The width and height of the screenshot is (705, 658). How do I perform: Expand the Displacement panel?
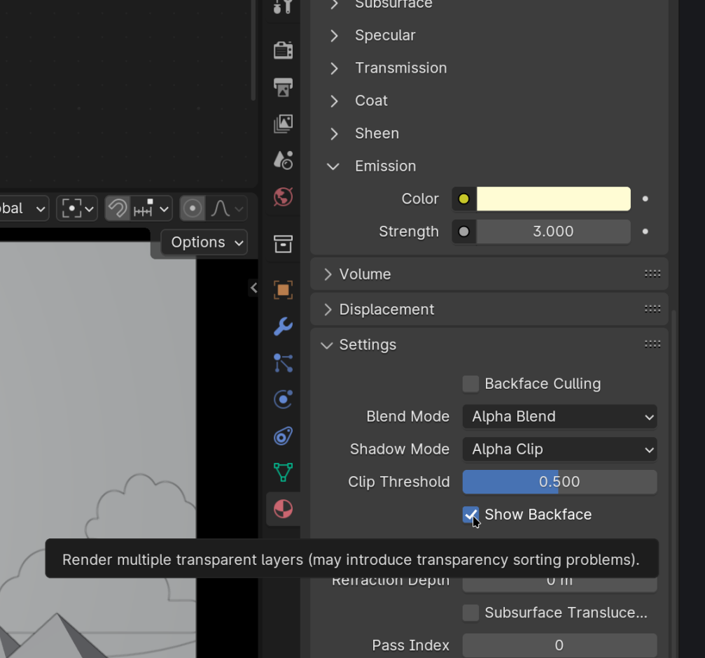pyautogui.click(x=386, y=310)
